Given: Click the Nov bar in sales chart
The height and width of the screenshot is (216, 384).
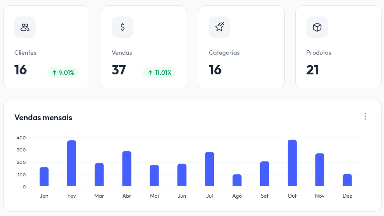Looking at the screenshot, I should (x=320, y=170).
